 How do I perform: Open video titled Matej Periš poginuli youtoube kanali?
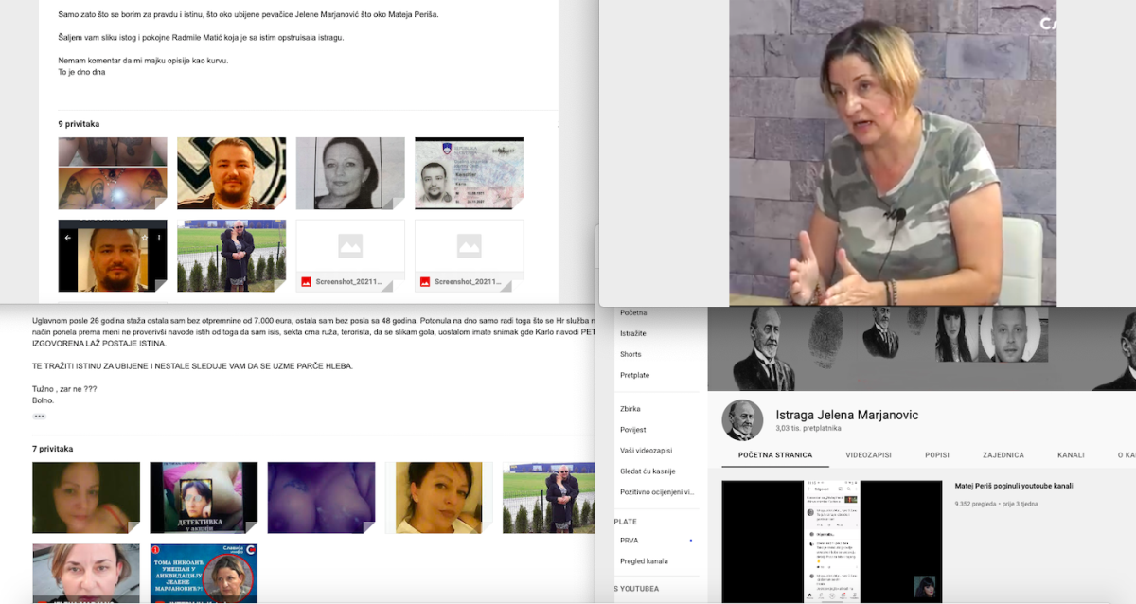1013,486
